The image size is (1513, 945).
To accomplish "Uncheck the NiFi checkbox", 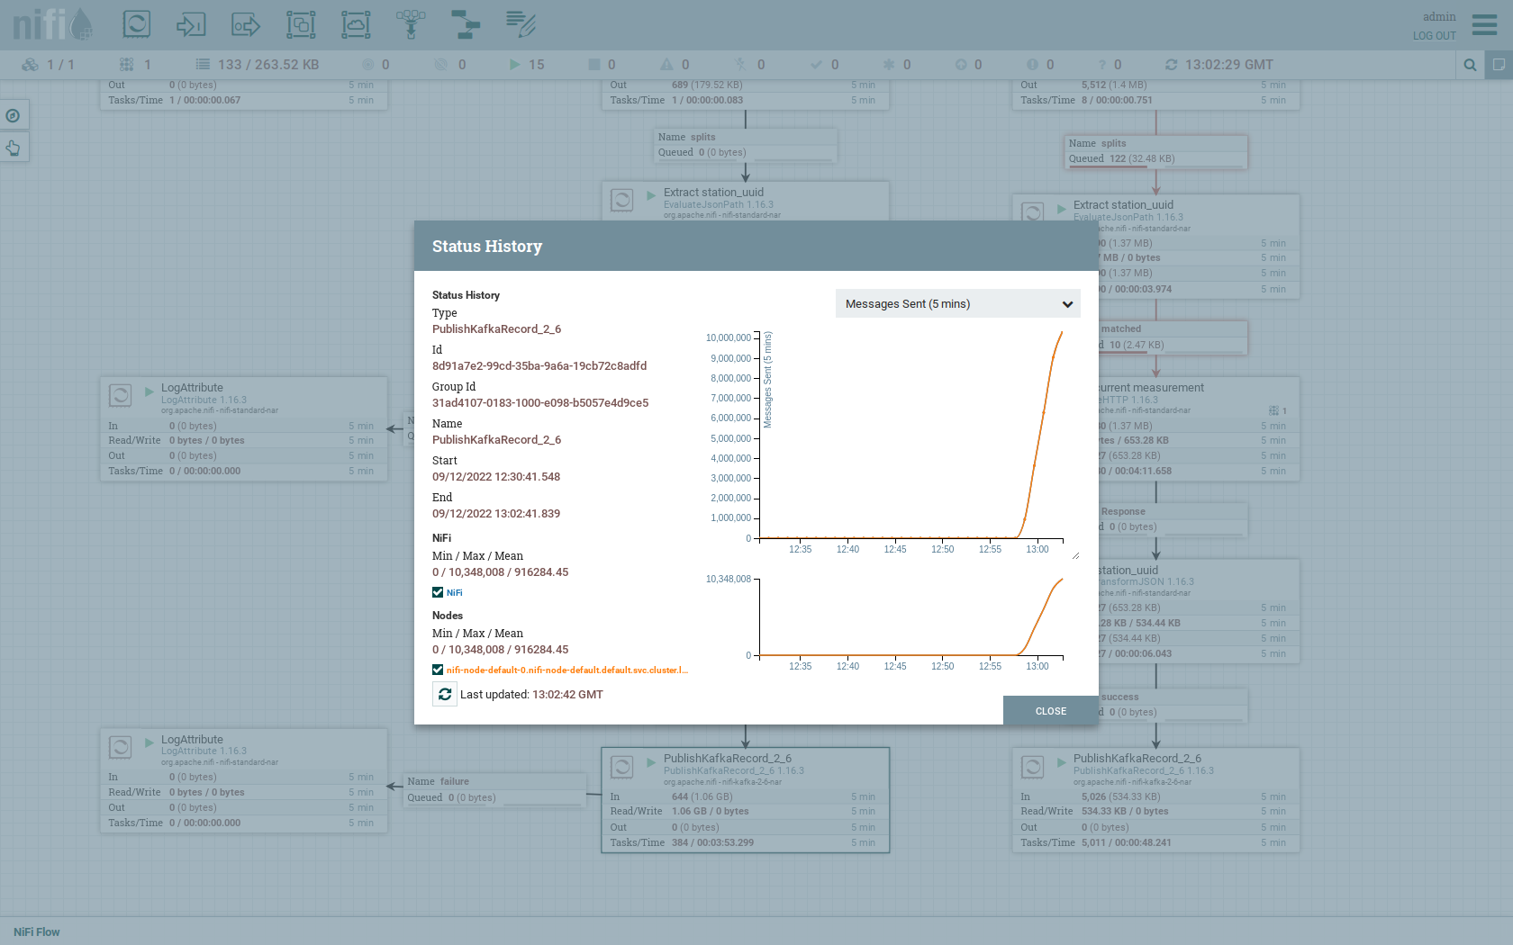I will coord(438,592).
